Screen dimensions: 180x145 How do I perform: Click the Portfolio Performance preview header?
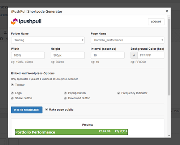[71, 132]
